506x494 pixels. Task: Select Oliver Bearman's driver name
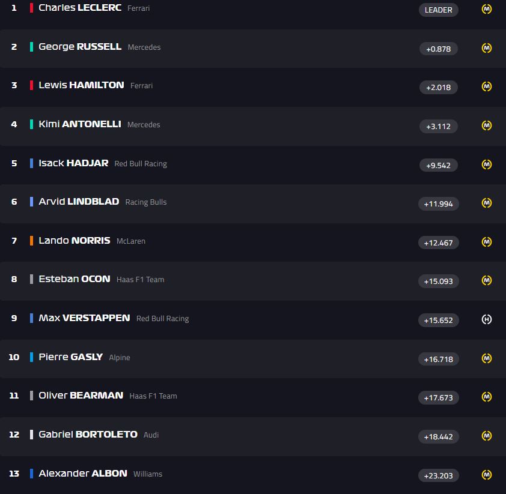point(81,396)
